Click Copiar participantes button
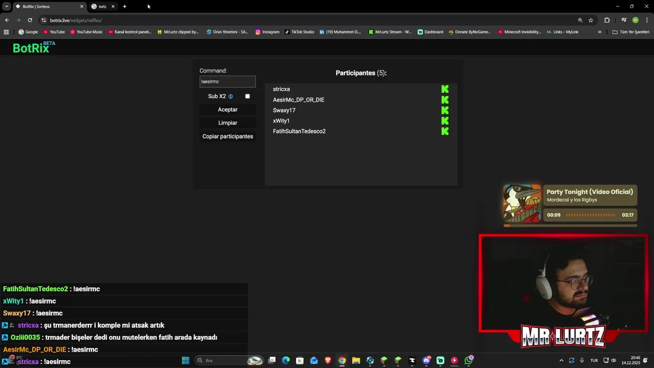The image size is (654, 368). [x=228, y=136]
